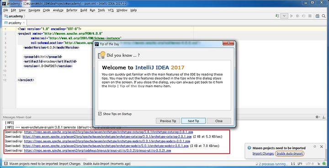The image size is (329, 168).
Task: Click the 1:1 caret position indicator
Action: click(x=293, y=164)
